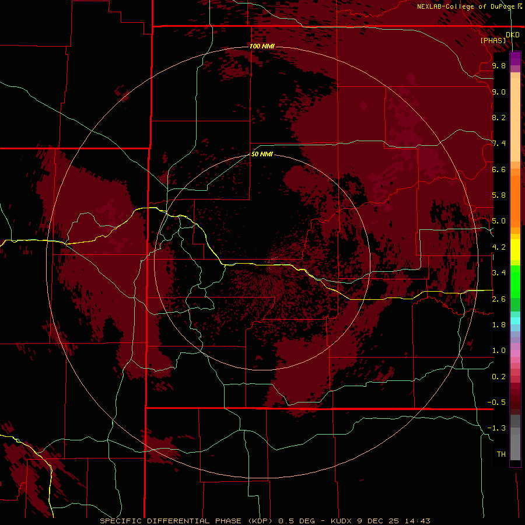Pick the cyan segment of the colorbar
The width and height of the screenshot is (525, 525).
515,321
